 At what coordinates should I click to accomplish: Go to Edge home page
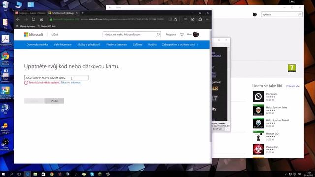pyautogui.click(x=41, y=19)
